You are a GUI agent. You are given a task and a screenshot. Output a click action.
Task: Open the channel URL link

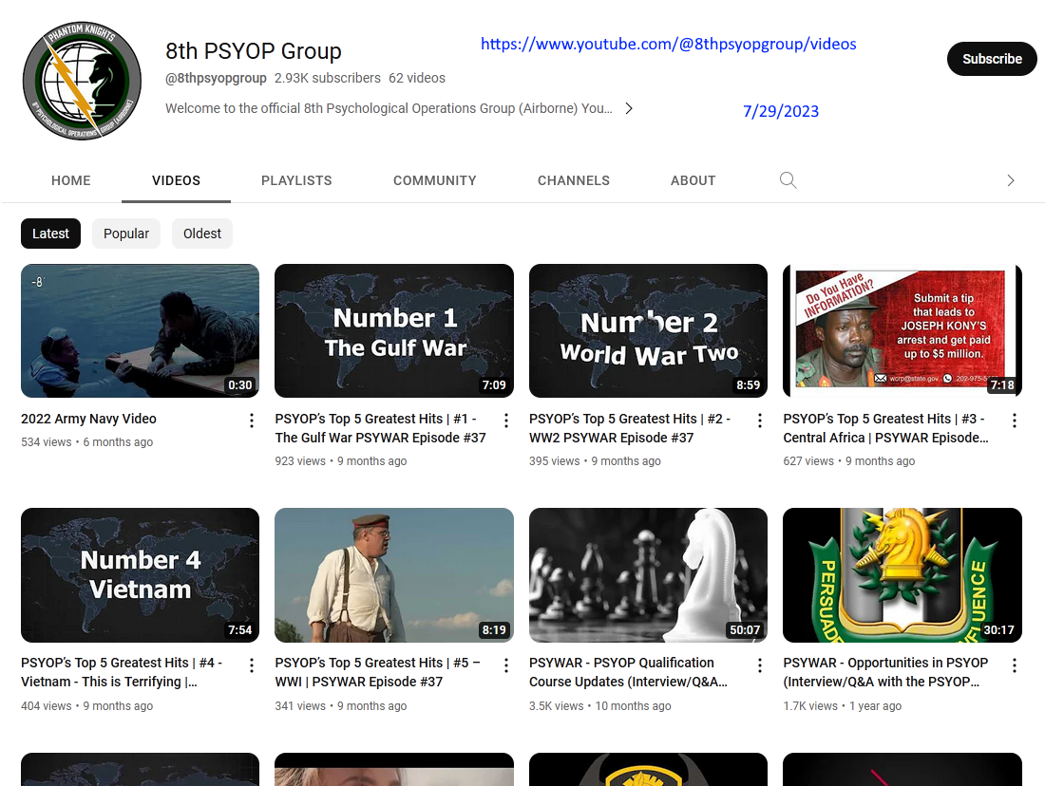[669, 44]
